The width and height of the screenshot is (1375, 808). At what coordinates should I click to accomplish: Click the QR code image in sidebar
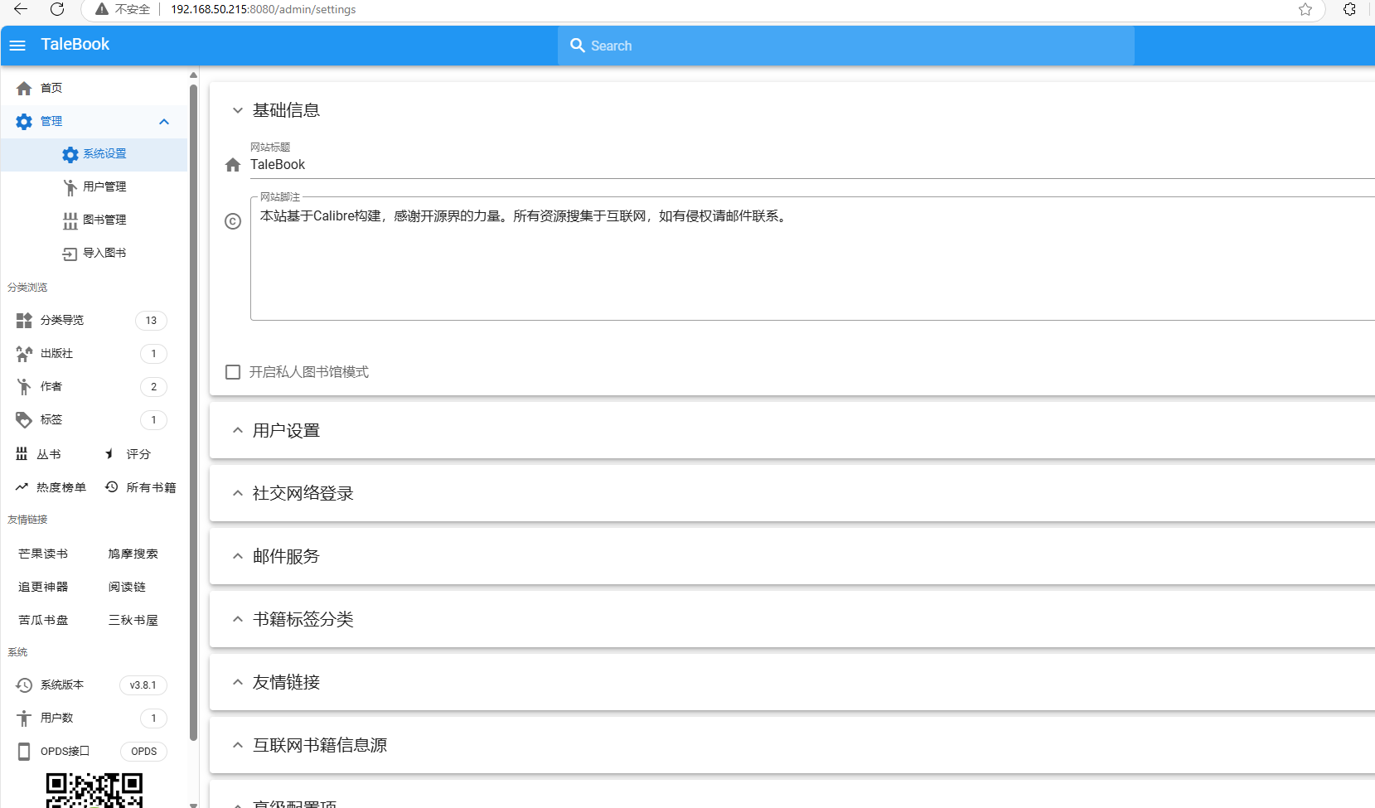pos(94,791)
